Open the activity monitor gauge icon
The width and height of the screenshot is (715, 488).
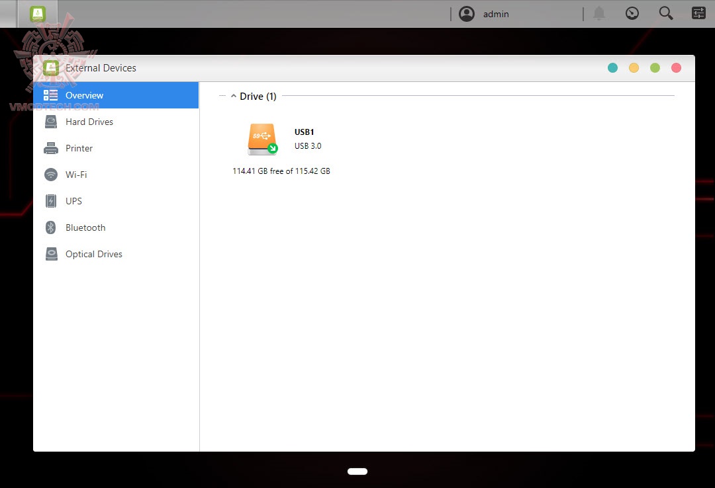click(x=632, y=14)
